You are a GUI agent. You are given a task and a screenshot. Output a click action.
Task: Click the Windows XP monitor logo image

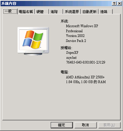point(33,41)
